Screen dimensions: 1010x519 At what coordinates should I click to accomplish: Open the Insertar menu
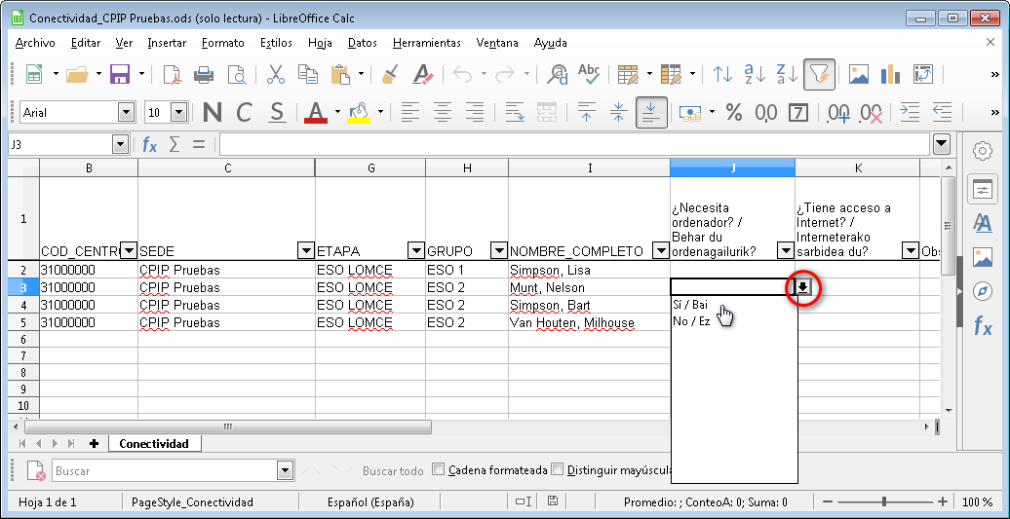tap(167, 43)
